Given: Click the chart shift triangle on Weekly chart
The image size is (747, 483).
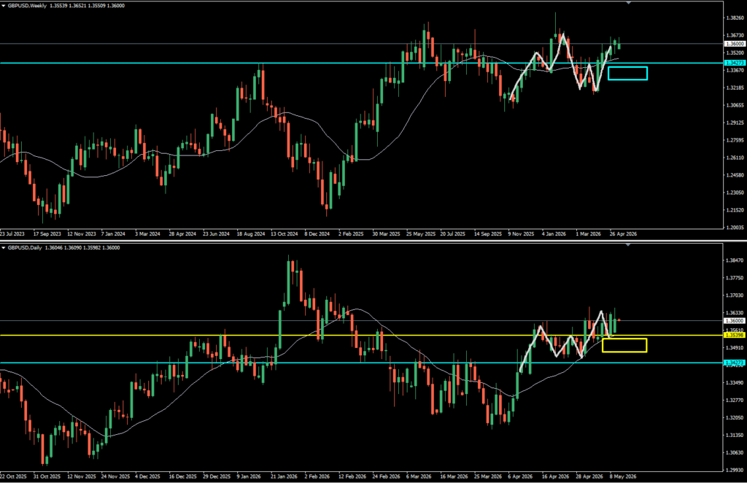Looking at the screenshot, I should click(x=628, y=3).
